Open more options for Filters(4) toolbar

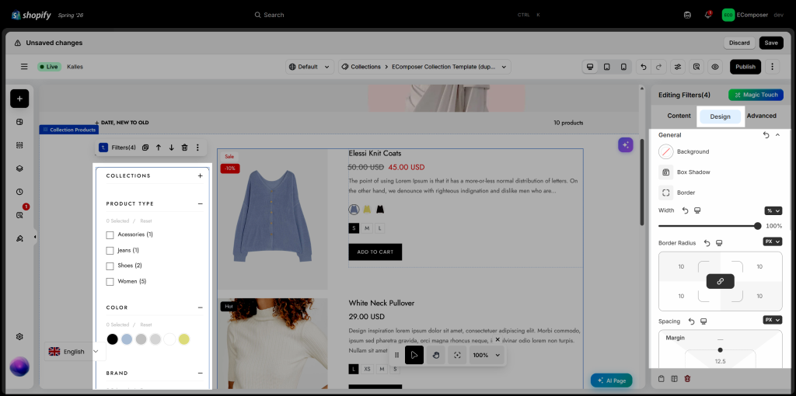197,148
